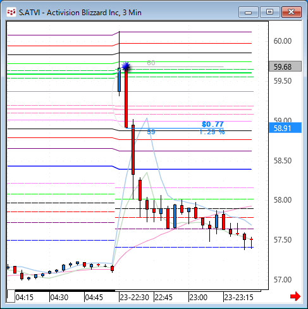Viewport: 308px width, 309px height.
Task: Click the 04:30 time axis label
Action: [x=59, y=298]
